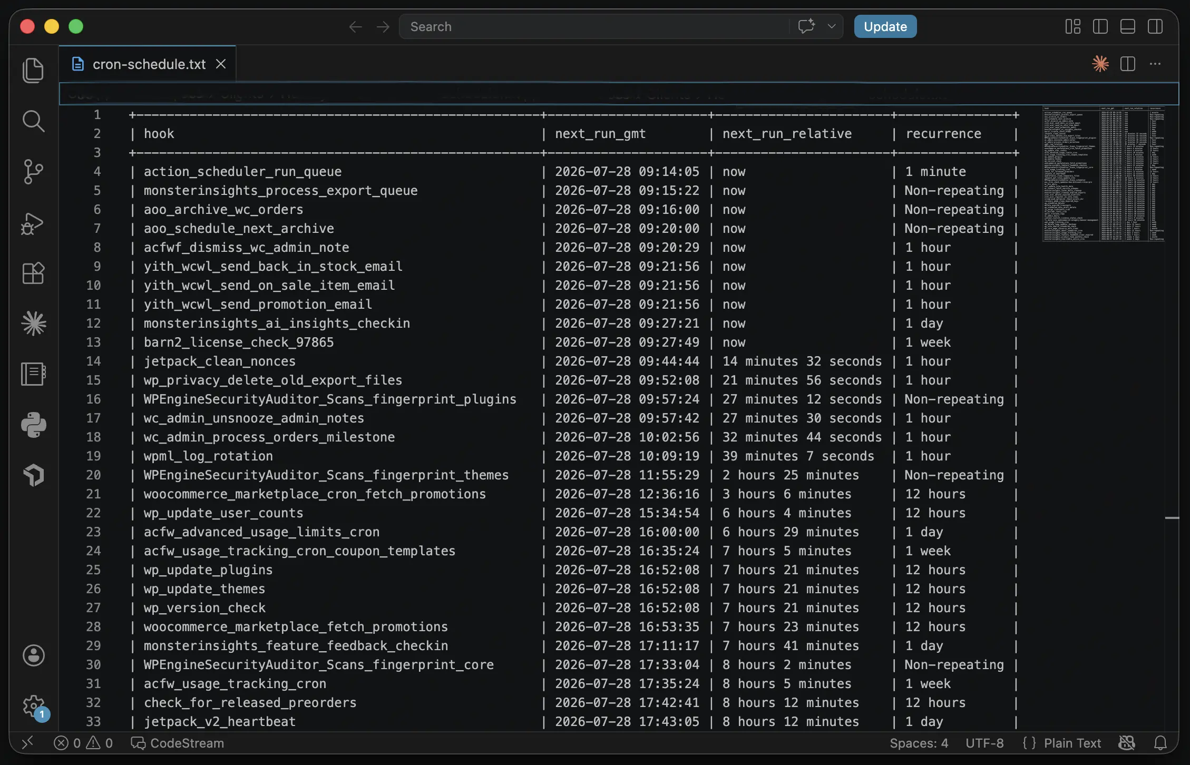Click the recurrence column header
Screen dimensions: 1190x765
point(943,134)
